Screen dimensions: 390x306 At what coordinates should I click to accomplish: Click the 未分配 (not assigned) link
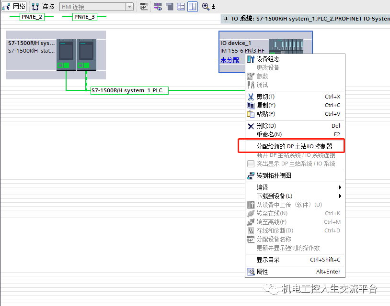(x=230, y=60)
